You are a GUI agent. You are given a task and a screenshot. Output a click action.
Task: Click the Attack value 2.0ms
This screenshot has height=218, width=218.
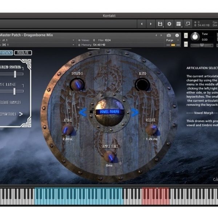pos(67,139)
